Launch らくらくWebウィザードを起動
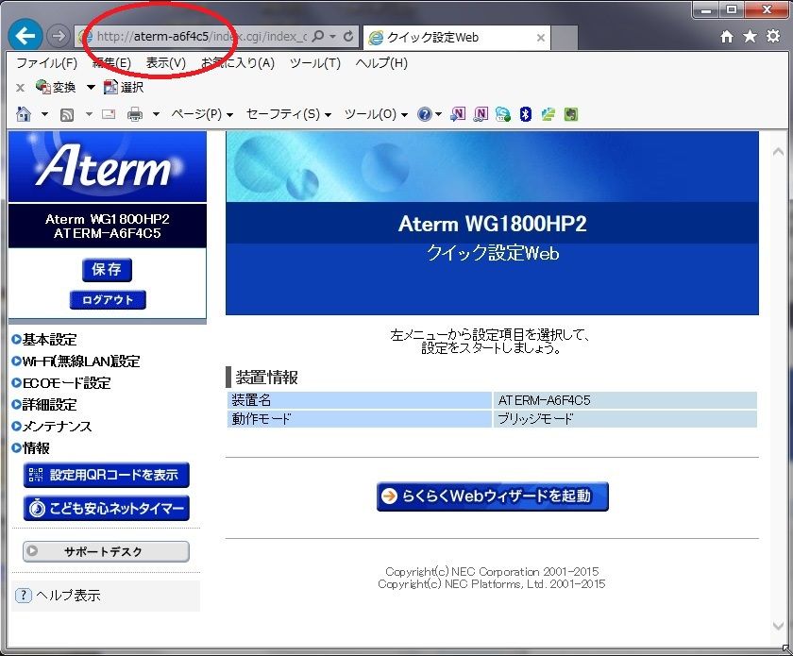 492,496
